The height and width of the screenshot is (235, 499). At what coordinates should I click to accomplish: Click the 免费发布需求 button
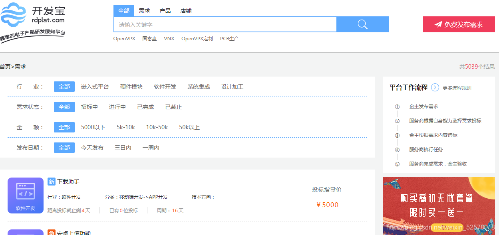[x=459, y=24]
